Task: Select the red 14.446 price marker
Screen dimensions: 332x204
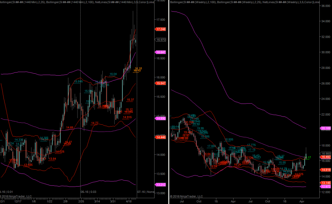Action: (160, 137)
